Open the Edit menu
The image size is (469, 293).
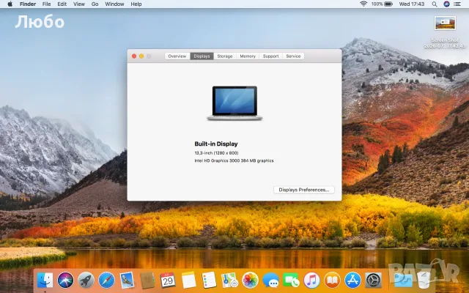(62, 4)
